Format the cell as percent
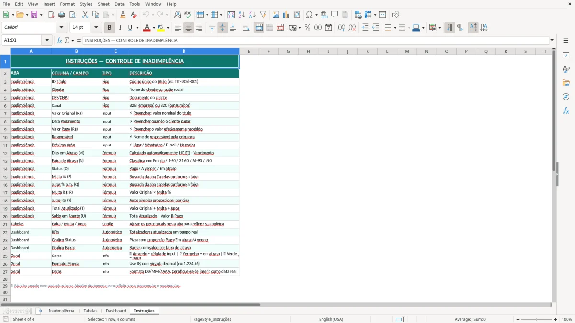The width and height of the screenshot is (575, 323). [x=307, y=28]
